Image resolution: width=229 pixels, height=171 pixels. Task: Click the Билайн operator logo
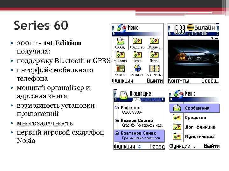click(x=201, y=28)
